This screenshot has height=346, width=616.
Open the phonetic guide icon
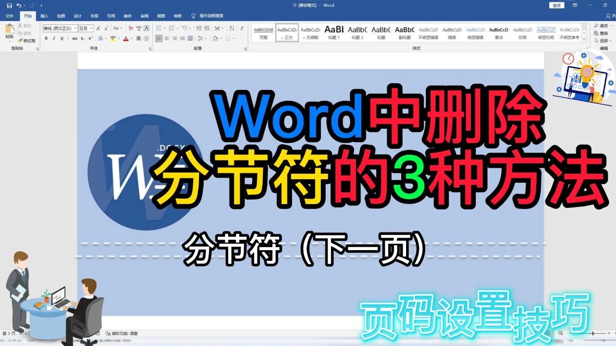click(138, 28)
